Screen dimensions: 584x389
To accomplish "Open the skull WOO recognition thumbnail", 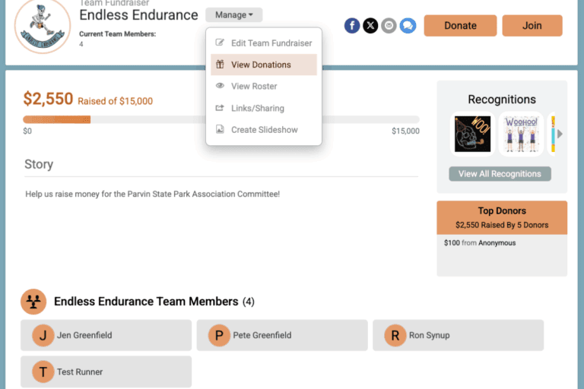I will [x=473, y=134].
